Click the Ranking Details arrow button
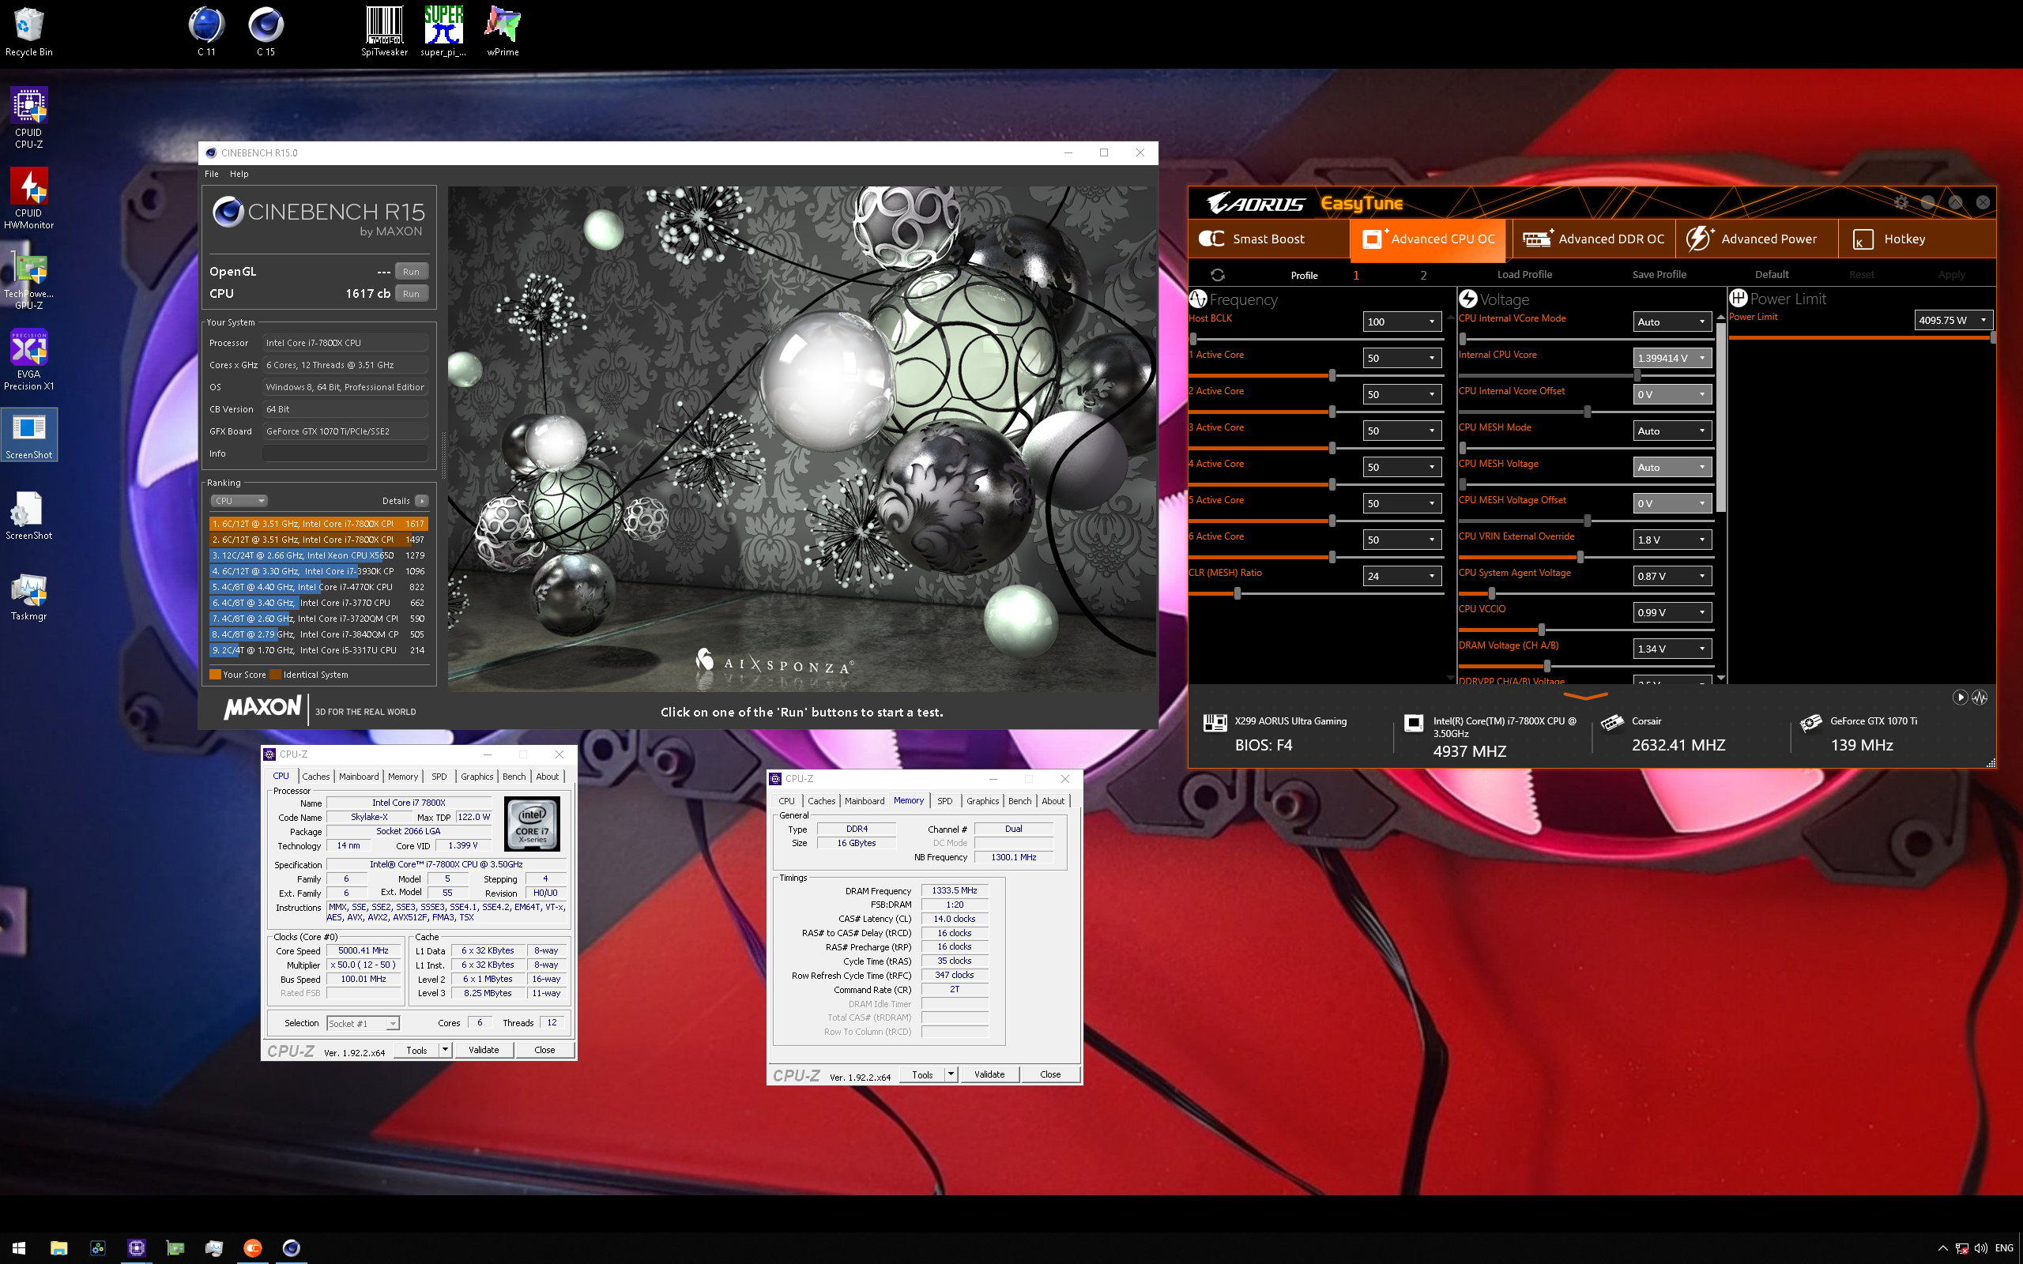Image resolution: width=2023 pixels, height=1264 pixels. [422, 501]
